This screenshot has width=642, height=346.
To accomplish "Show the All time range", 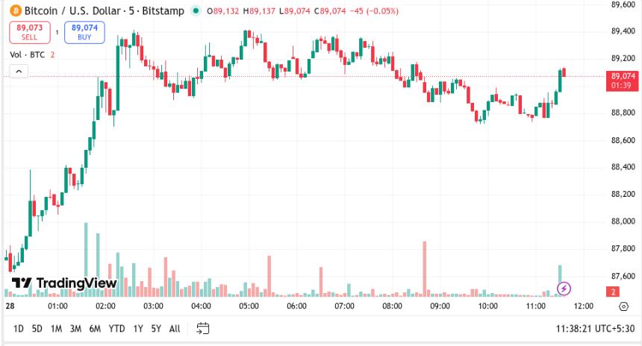I will [174, 328].
